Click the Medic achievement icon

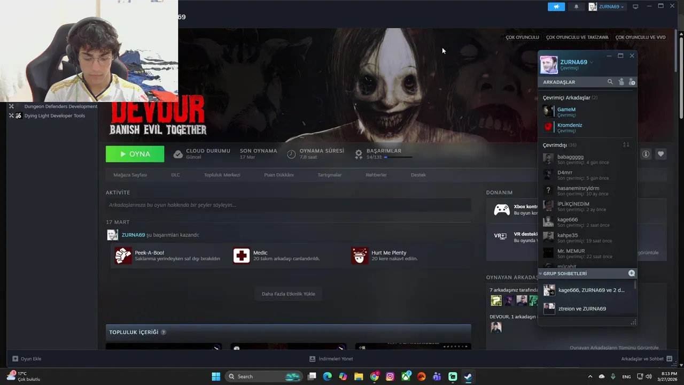[x=242, y=256]
